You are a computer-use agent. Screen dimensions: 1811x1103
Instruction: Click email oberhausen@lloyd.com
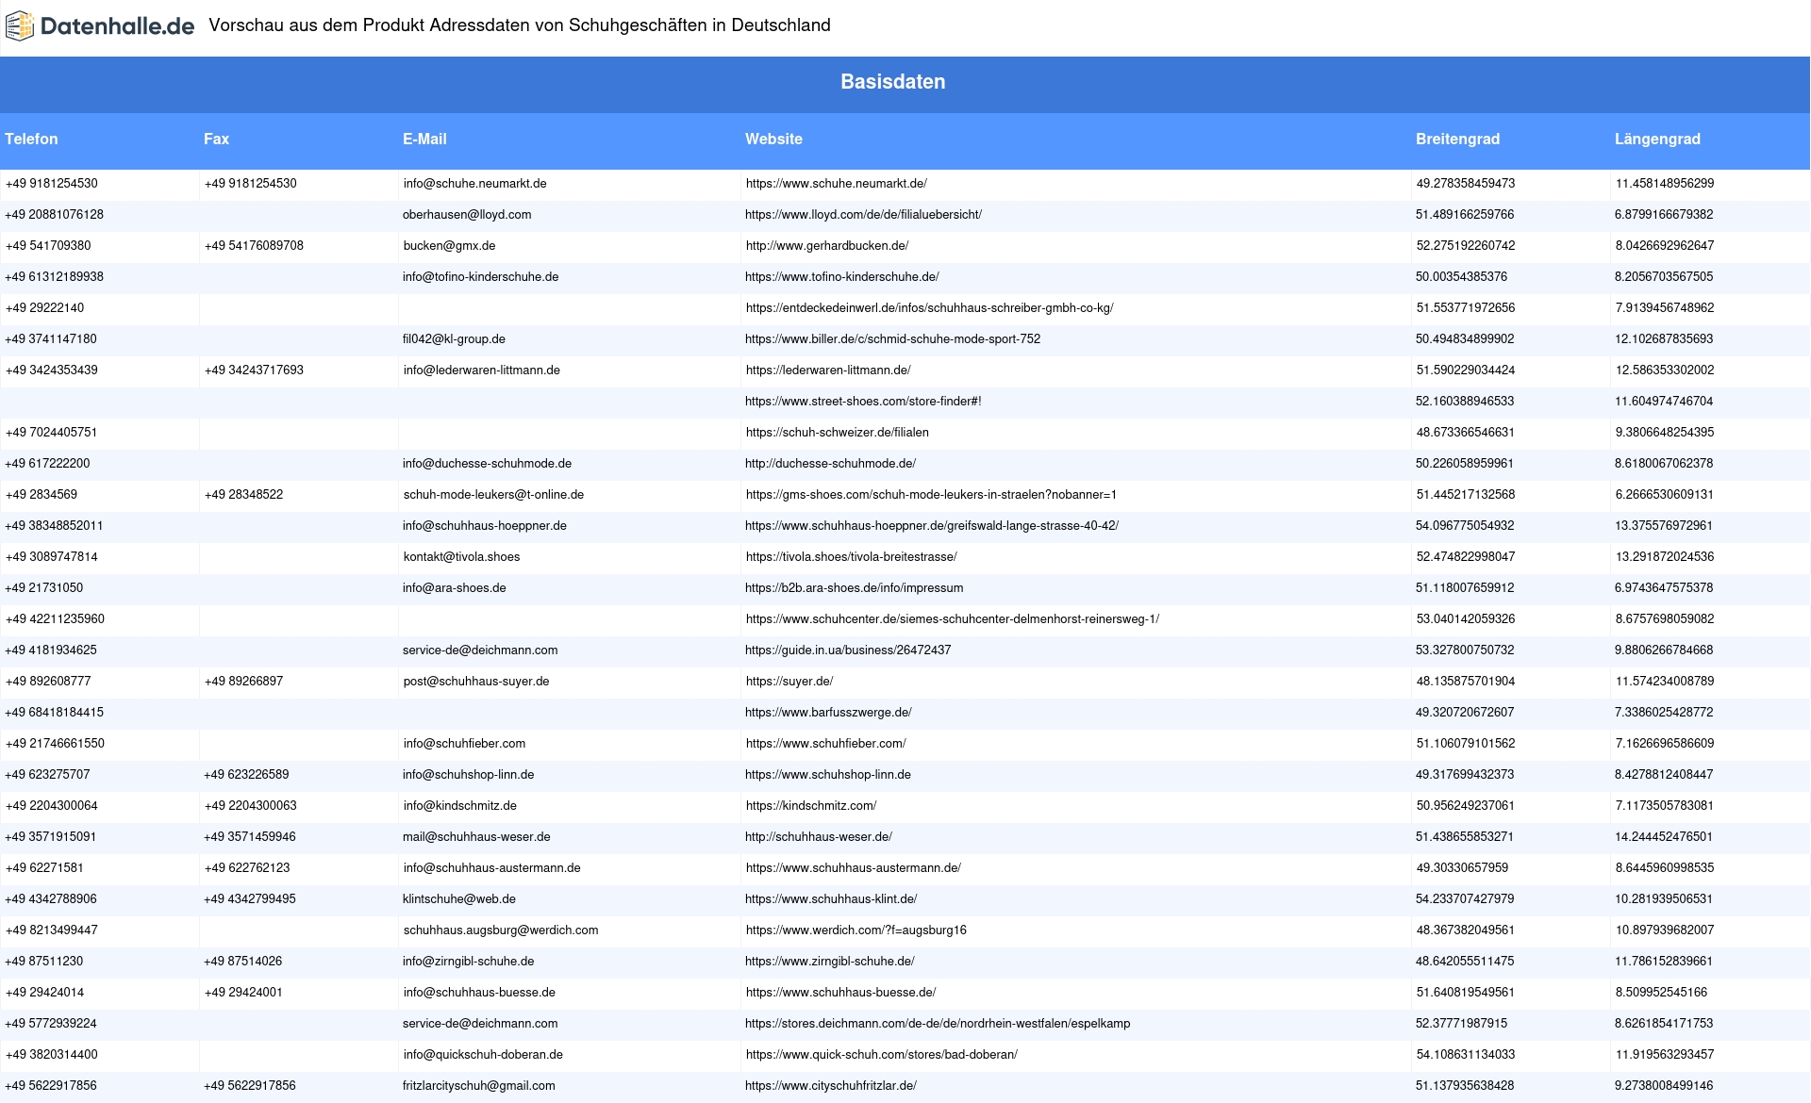coord(467,215)
